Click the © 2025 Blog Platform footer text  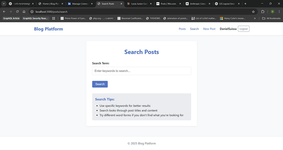(141, 143)
